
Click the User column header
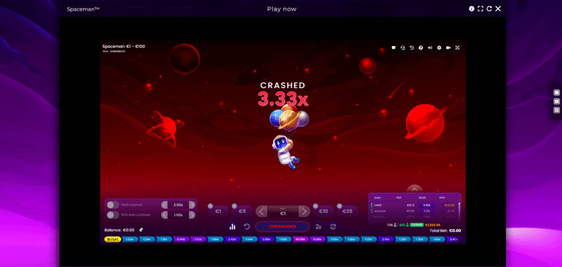click(x=377, y=198)
